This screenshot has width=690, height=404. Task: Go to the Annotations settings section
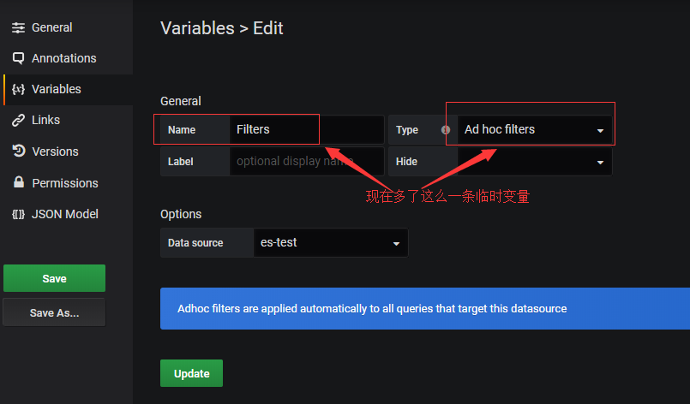point(63,58)
